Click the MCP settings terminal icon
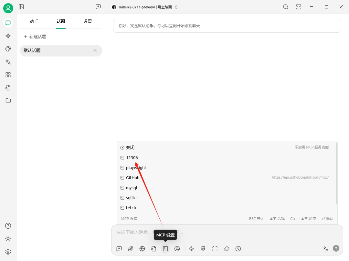 click(x=165, y=248)
